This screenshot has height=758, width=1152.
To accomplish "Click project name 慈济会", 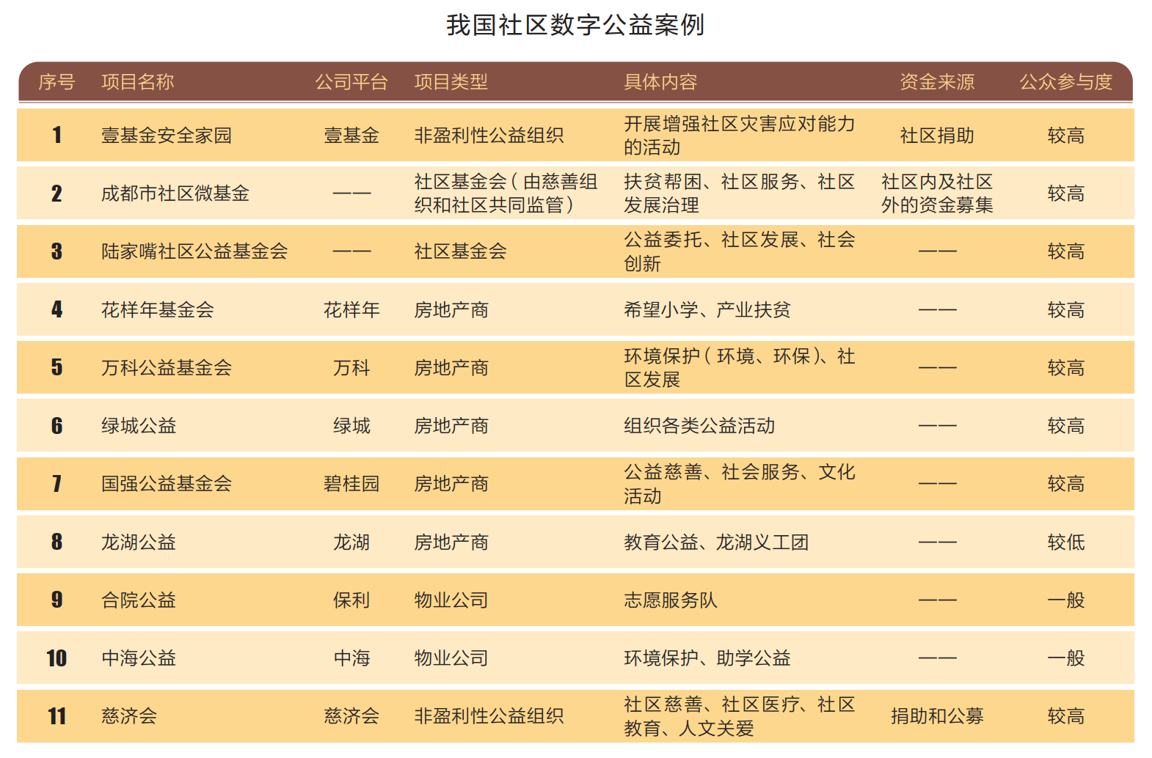I will (129, 716).
